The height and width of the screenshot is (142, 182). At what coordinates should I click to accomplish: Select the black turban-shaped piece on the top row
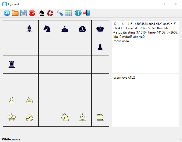pos(82,29)
